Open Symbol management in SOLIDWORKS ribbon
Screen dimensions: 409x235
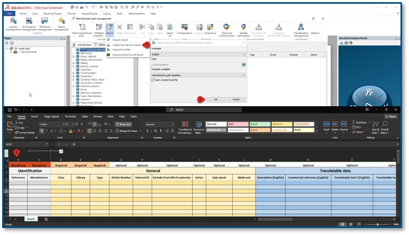(13, 24)
